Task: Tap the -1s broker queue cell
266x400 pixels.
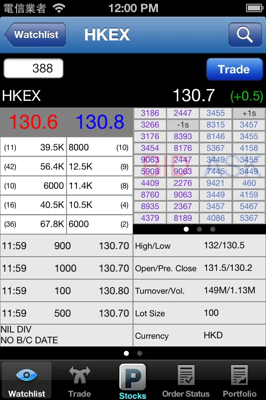Action: [x=183, y=125]
